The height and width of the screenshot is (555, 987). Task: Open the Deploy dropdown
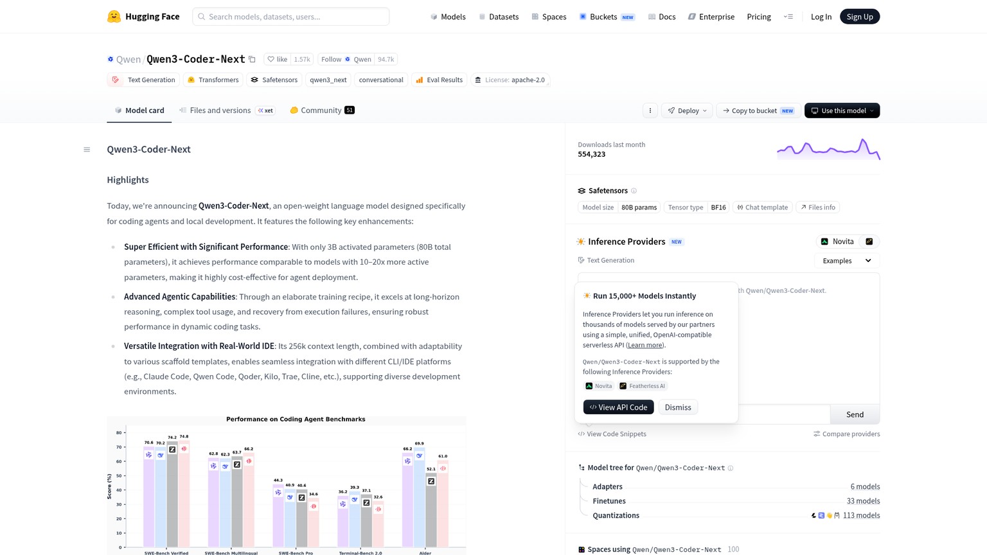click(687, 110)
